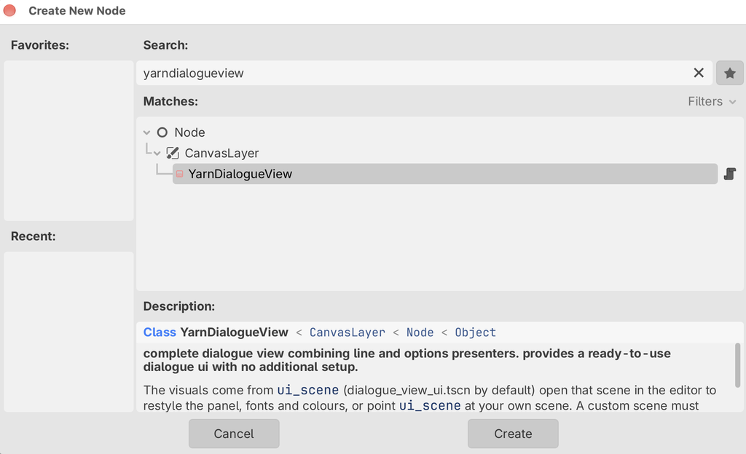Click the Favorites list panel
The image size is (746, 454).
(68, 140)
